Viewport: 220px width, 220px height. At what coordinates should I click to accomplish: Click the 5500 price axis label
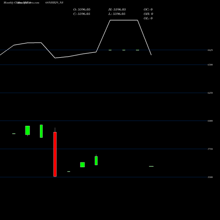tap(210, 177)
